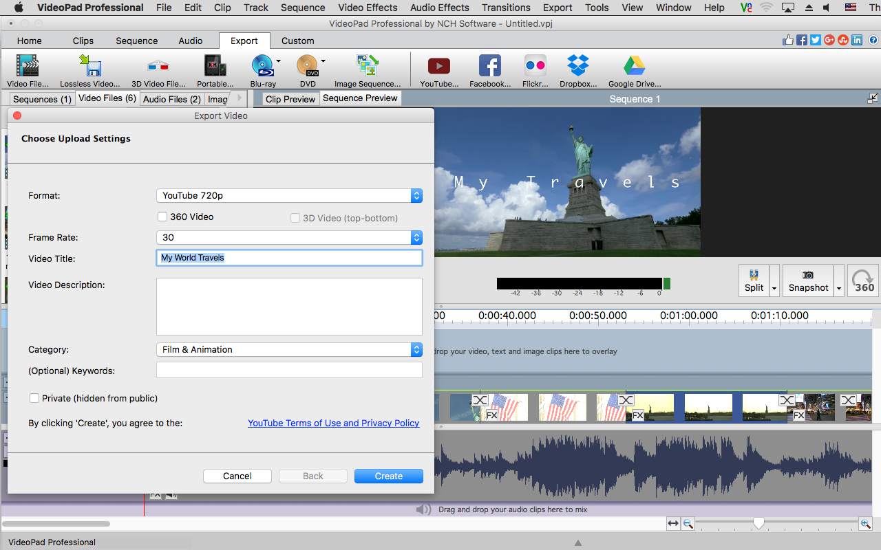The image size is (881, 550).
Task: Open the Frame Rate dropdown
Action: coord(289,237)
